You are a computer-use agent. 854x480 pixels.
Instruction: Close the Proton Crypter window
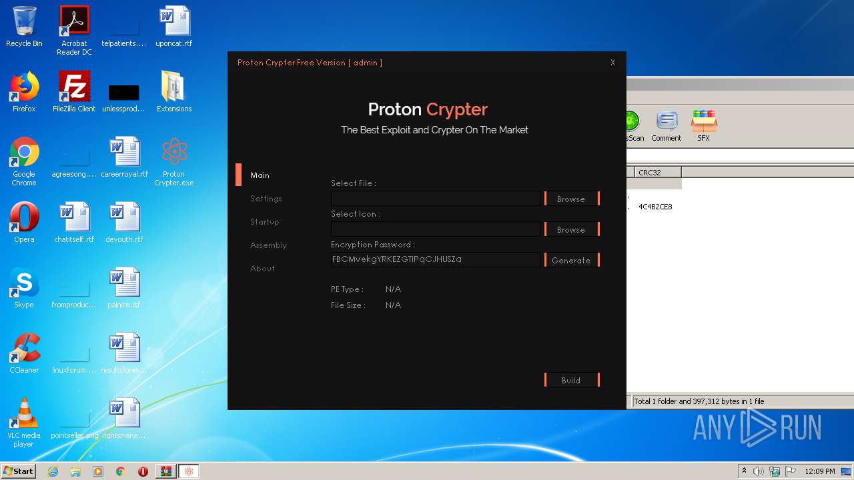coord(612,63)
